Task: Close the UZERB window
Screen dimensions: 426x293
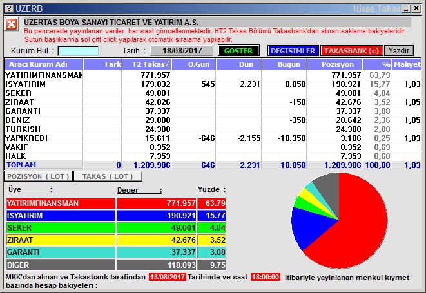Action: coord(416,8)
